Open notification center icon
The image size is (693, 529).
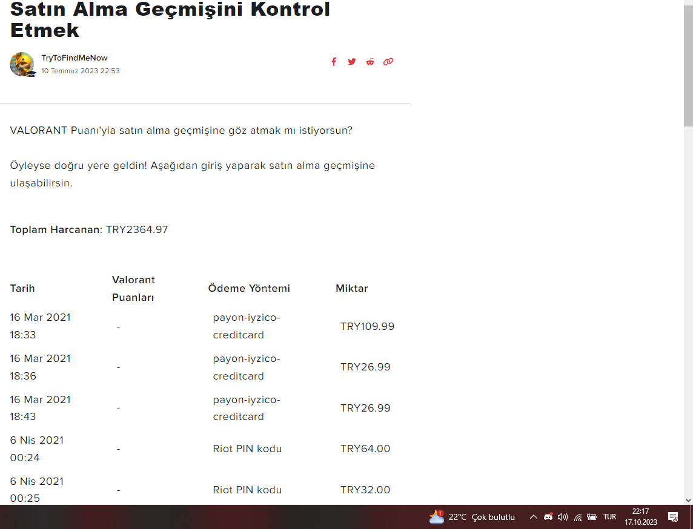(673, 517)
